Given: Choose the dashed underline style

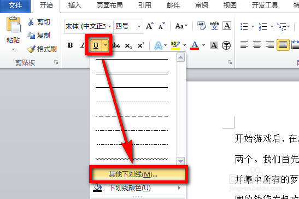Looking at the screenshot, I should click(132, 116).
